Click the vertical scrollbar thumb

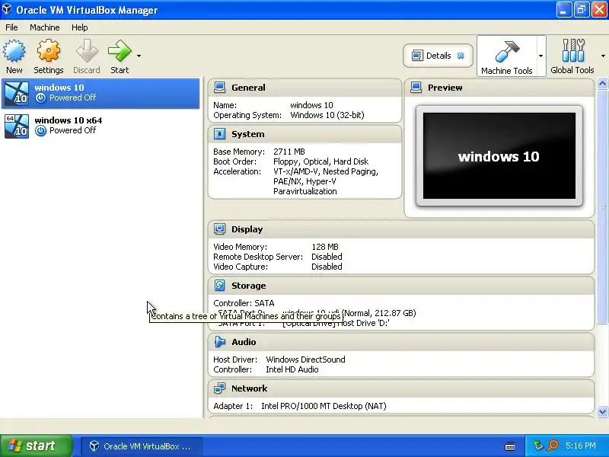pos(602,207)
